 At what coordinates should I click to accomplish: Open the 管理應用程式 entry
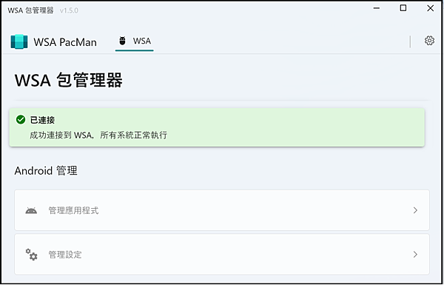coord(222,210)
